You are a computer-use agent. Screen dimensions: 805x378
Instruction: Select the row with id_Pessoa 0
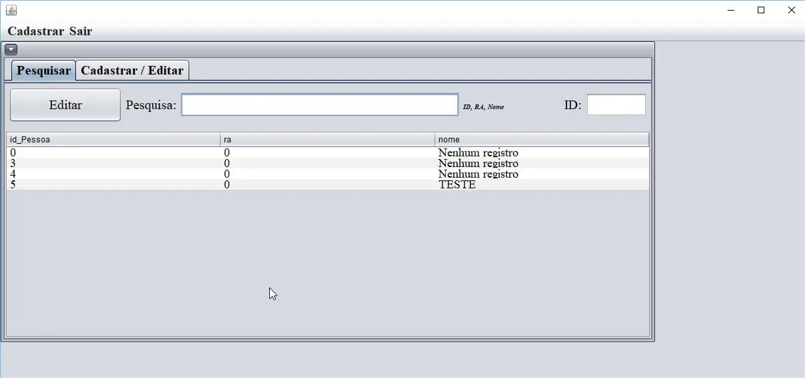[327, 152]
